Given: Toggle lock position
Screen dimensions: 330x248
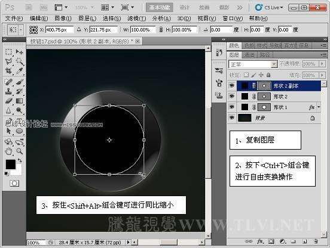Looking at the screenshot, I should pyautogui.click(x=261, y=75).
